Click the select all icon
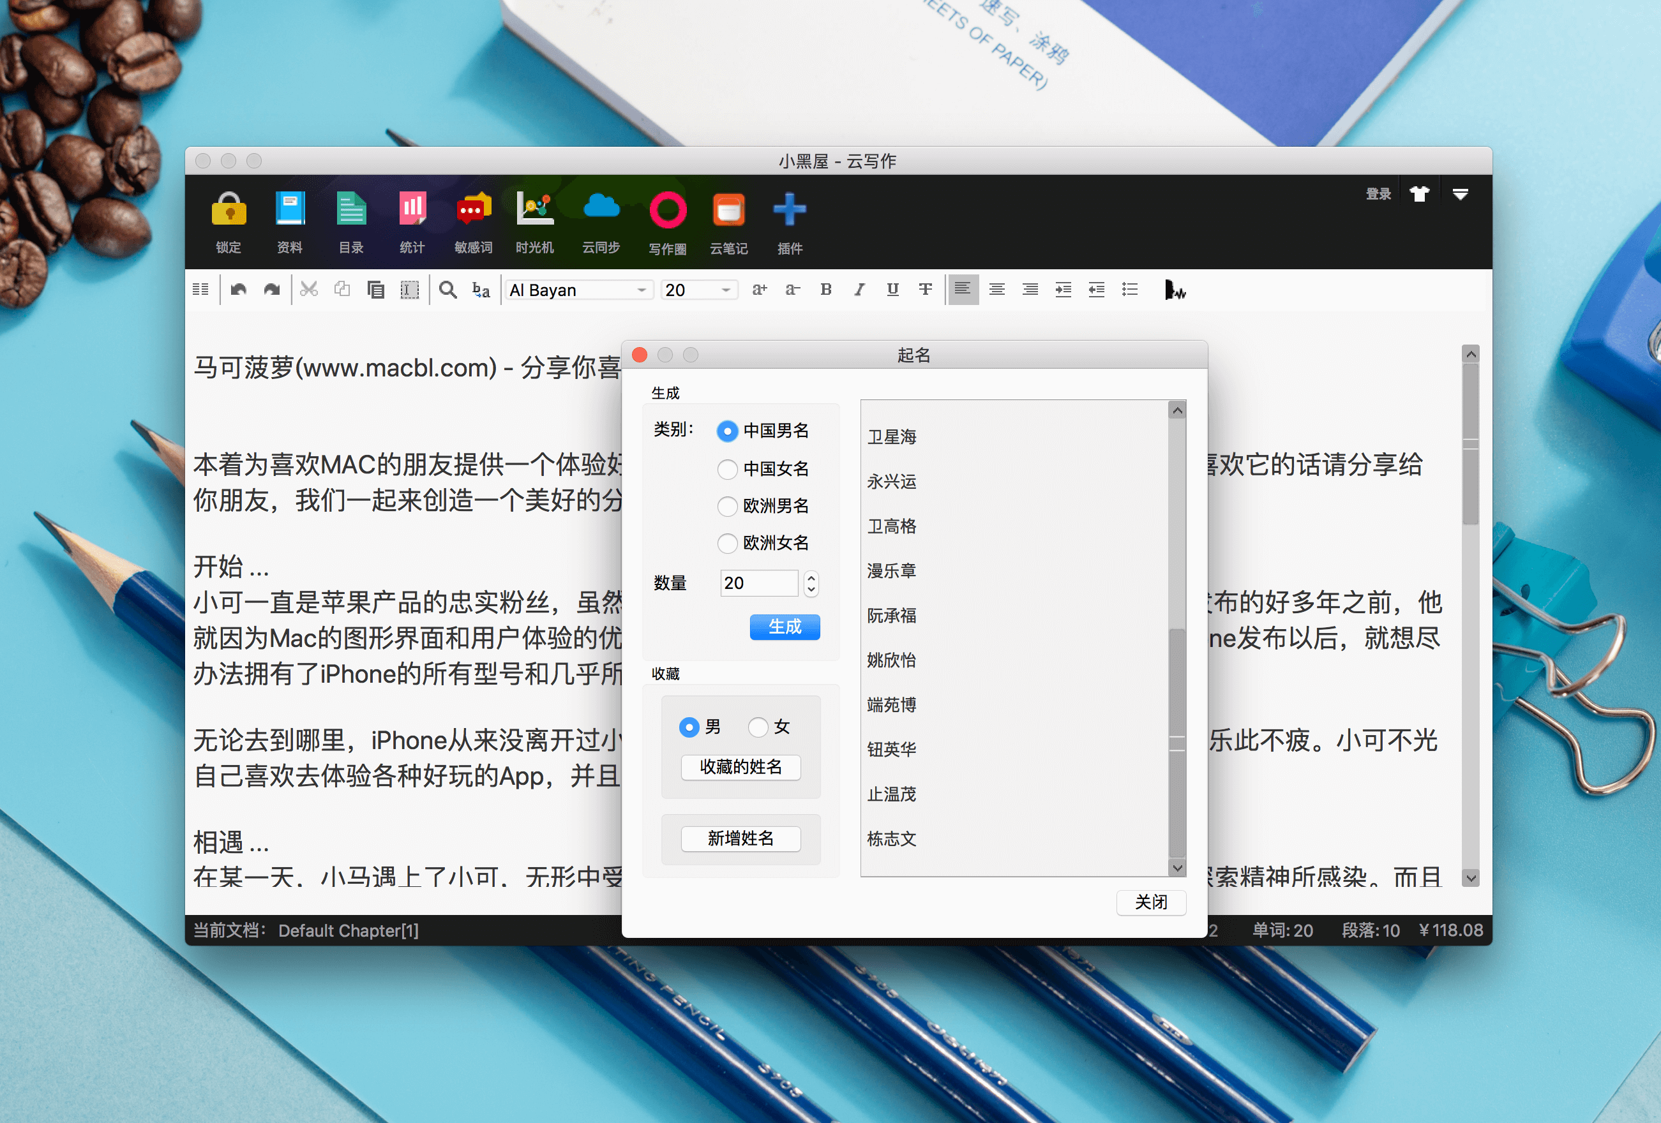Screen dimensions: 1661x1123 coord(410,289)
